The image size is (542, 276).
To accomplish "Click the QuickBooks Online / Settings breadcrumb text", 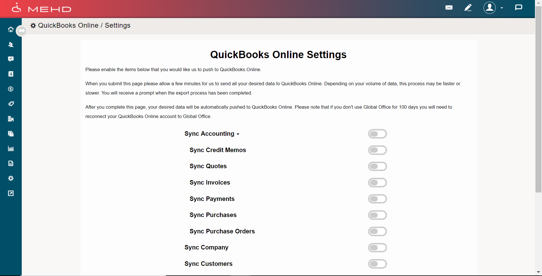I will tap(84, 25).
